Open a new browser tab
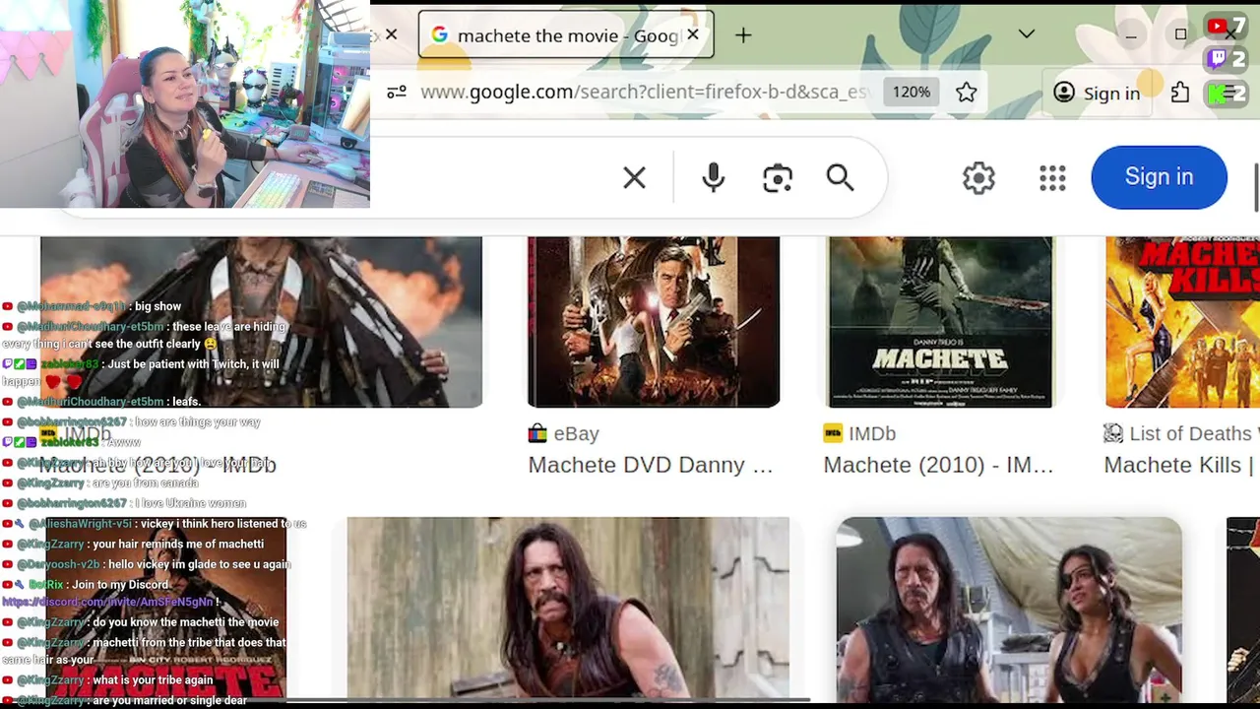The height and width of the screenshot is (709, 1260). pyautogui.click(x=743, y=35)
